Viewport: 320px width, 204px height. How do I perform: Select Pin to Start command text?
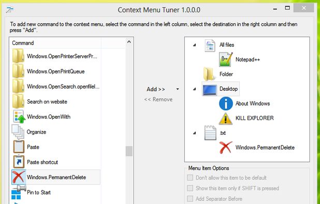pos(39,193)
